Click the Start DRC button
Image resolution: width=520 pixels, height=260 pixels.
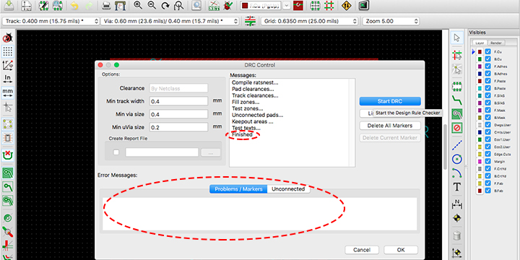click(x=390, y=101)
